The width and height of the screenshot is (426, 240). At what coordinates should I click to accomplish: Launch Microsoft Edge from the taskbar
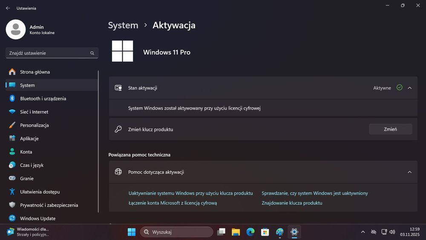click(250, 232)
